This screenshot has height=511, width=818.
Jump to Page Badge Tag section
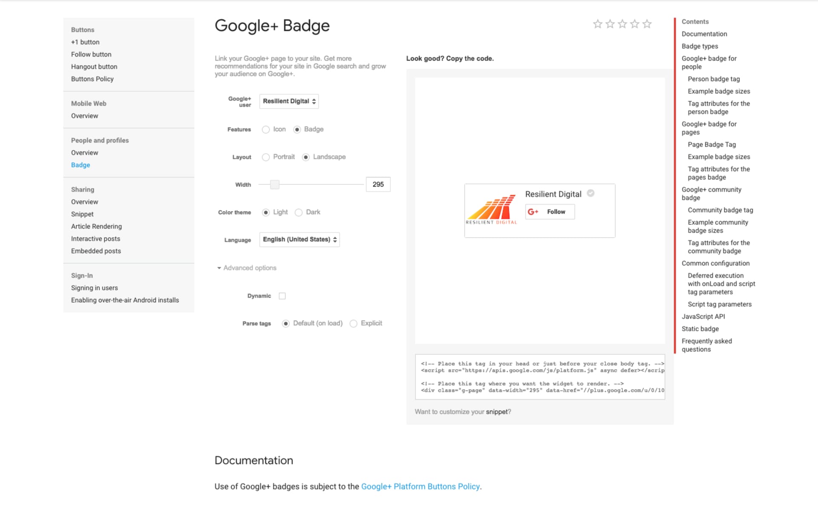coord(711,145)
